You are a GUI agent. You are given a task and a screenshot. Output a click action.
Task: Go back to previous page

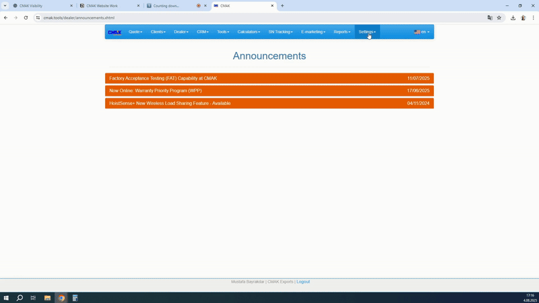tap(6, 18)
